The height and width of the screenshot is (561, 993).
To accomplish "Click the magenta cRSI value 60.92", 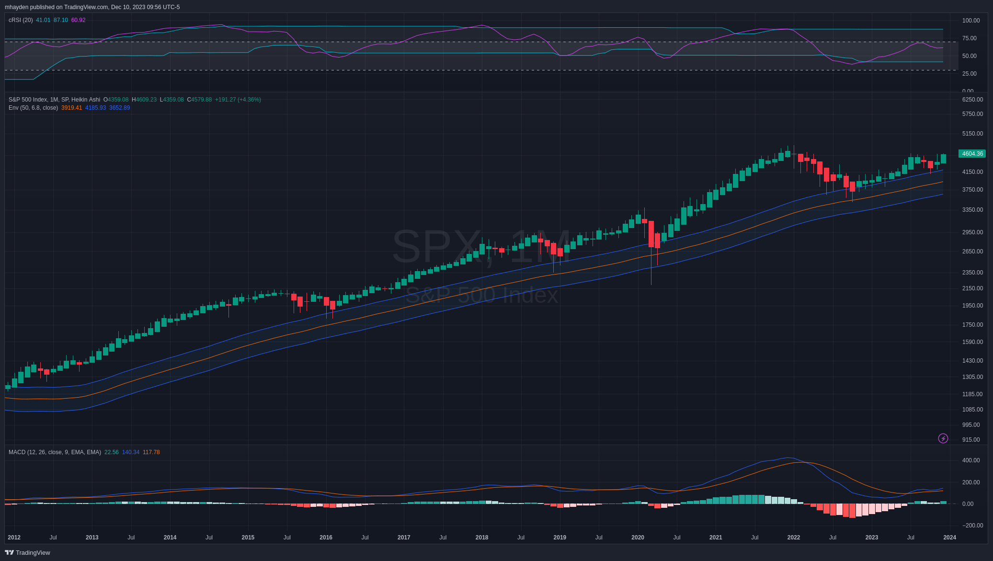I will (79, 20).
